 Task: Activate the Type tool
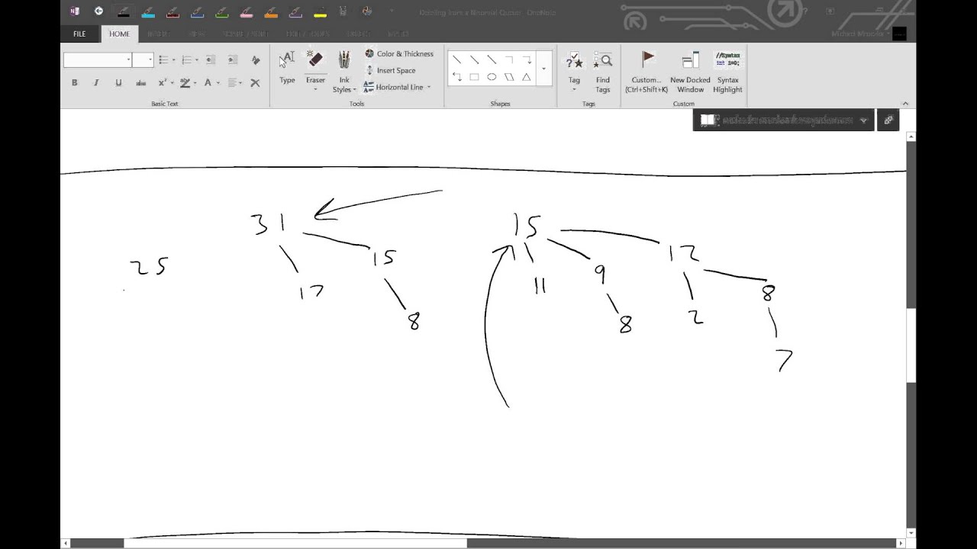[287, 67]
